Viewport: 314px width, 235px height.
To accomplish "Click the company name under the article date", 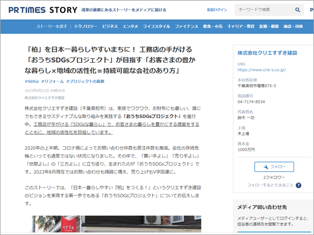I will point(44,98).
